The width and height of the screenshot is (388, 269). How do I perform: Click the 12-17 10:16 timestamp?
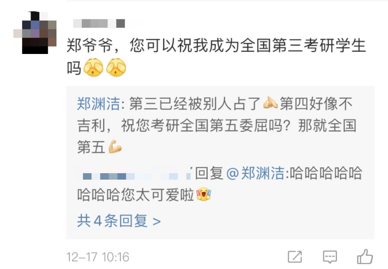(98, 257)
